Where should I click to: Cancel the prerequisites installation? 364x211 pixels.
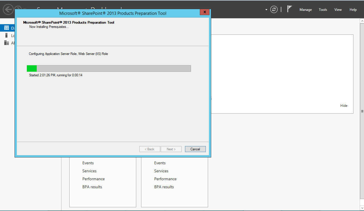point(195,149)
